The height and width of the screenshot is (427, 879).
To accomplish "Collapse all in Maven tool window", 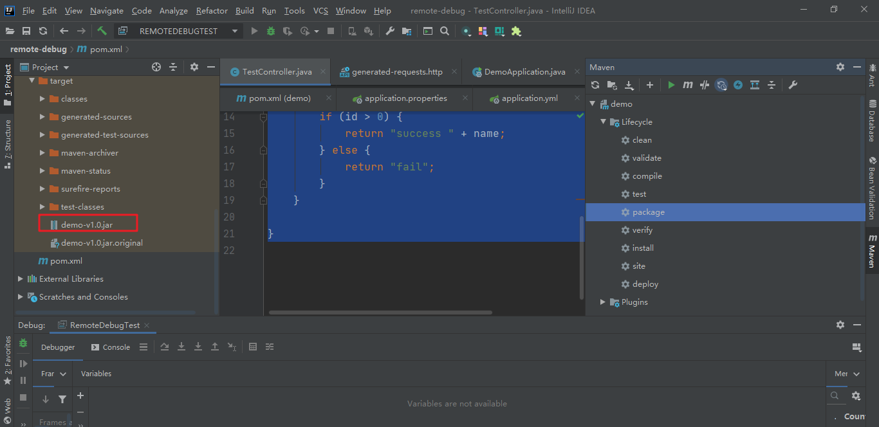I will point(772,85).
